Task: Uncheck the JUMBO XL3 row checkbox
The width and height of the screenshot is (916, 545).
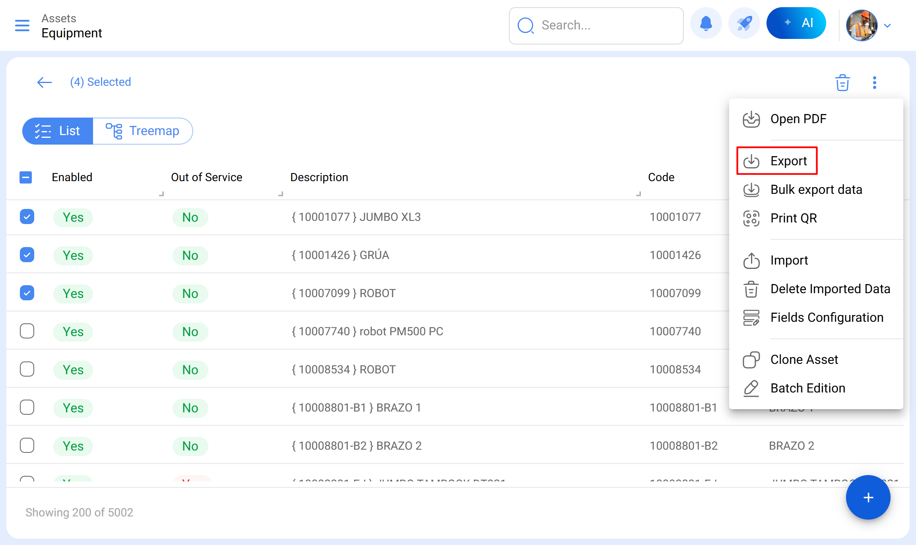Action: click(27, 217)
